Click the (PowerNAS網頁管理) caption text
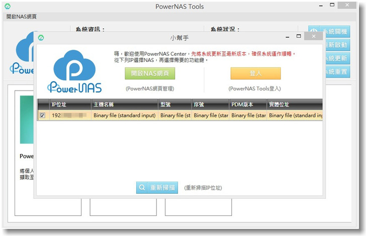The image size is (366, 236). pos(150,89)
